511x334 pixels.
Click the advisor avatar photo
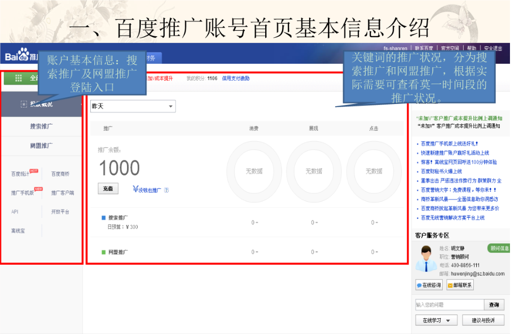click(426, 259)
